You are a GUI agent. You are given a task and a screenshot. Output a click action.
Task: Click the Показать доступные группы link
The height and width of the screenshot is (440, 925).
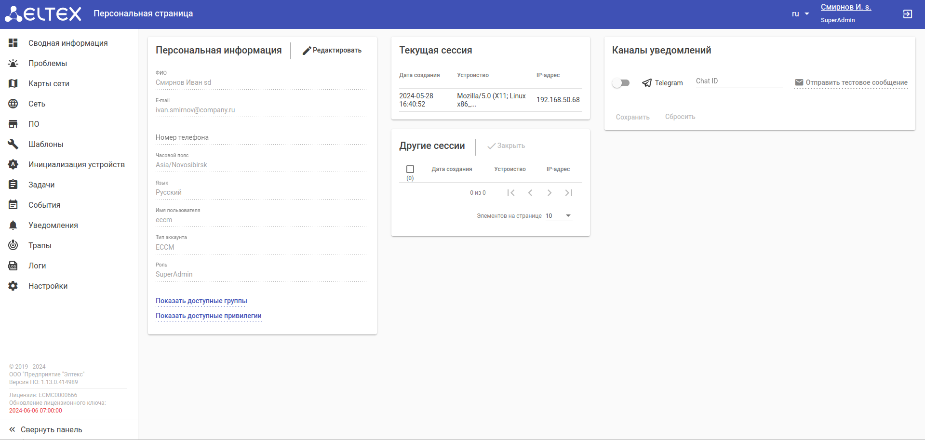point(201,301)
